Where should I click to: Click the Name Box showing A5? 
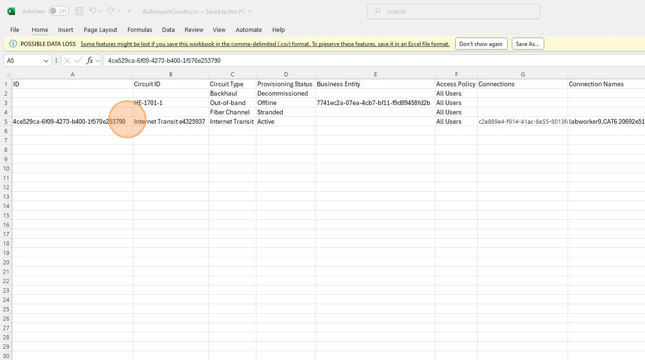23,61
